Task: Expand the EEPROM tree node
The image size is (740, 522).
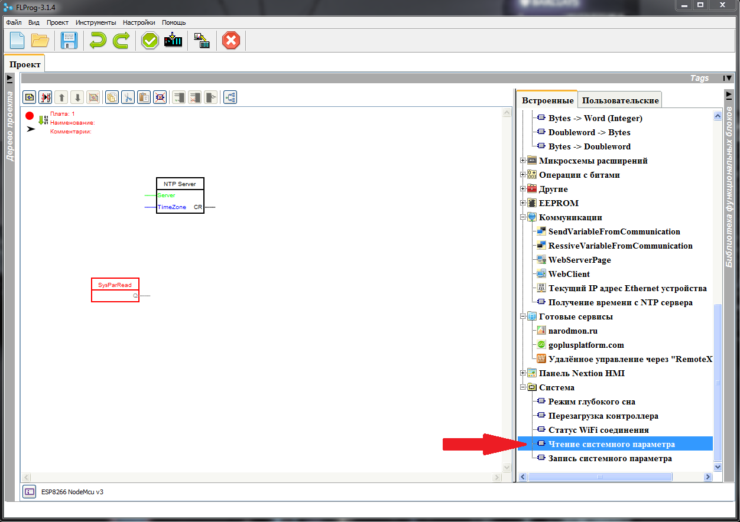Action: (522, 203)
